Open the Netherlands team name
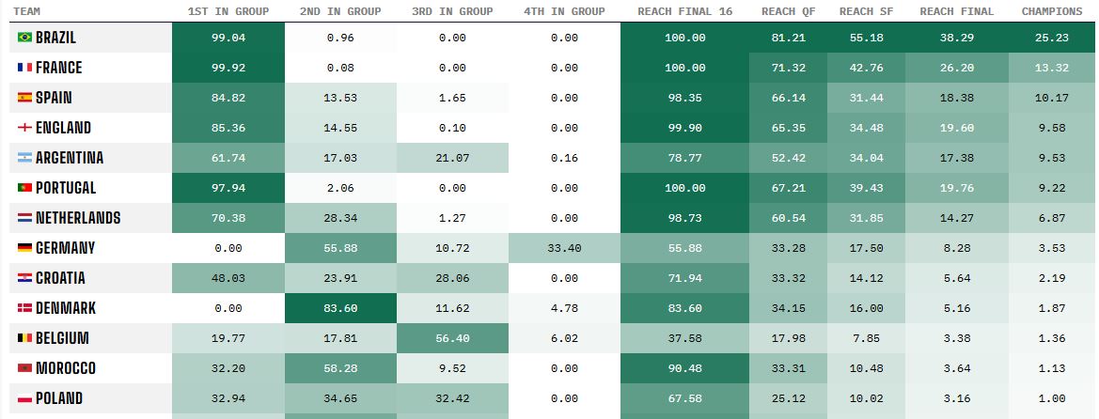Viewport: 1099px width, 419px height. 78,218
